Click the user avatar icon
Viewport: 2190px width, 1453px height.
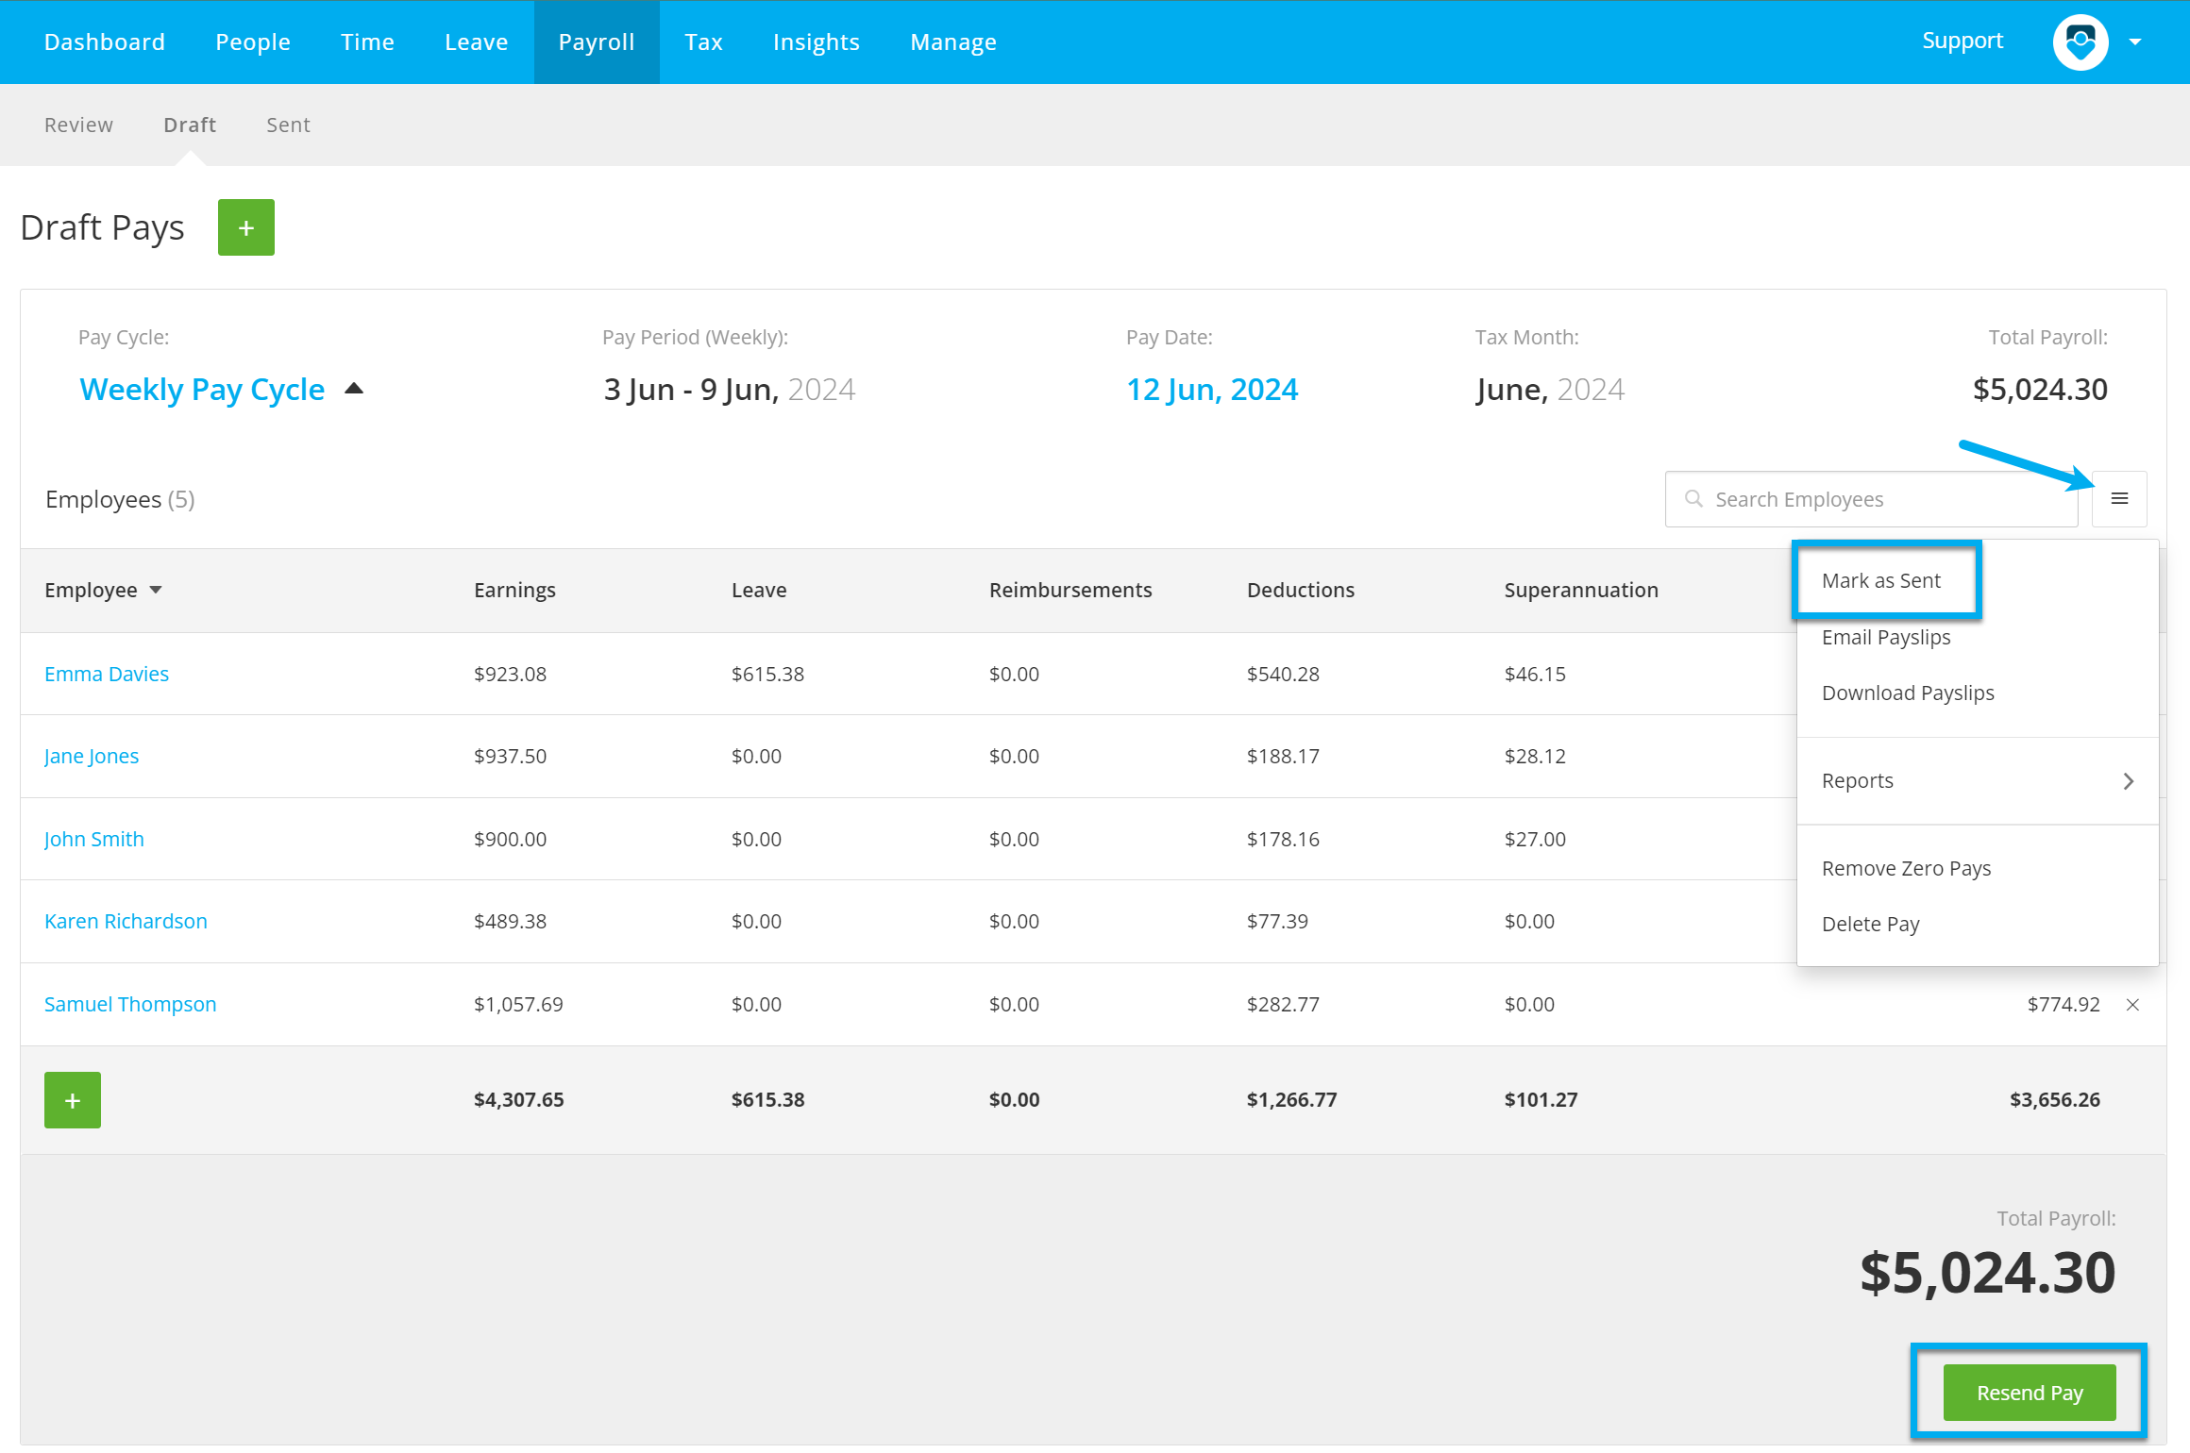point(2080,42)
